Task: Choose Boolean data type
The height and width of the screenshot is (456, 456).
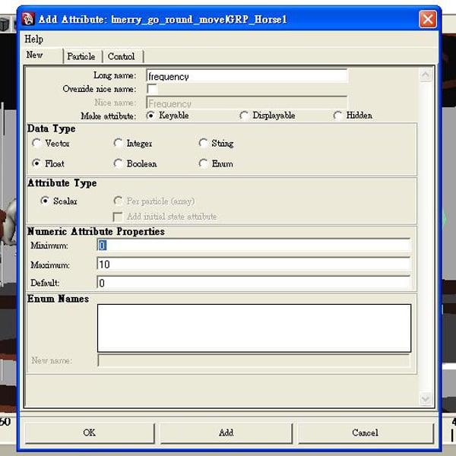Action: (118, 163)
